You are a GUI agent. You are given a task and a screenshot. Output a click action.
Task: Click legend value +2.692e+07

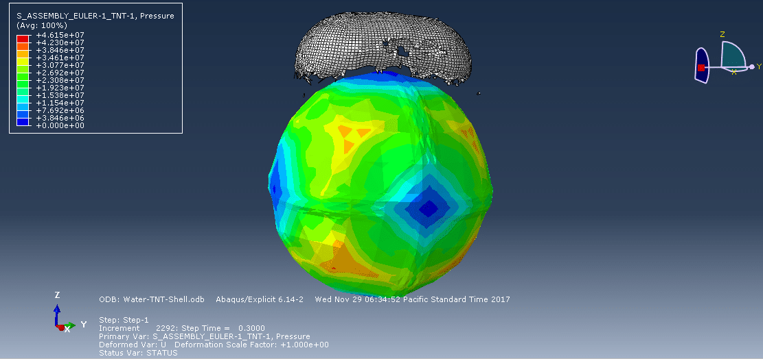tap(61, 73)
